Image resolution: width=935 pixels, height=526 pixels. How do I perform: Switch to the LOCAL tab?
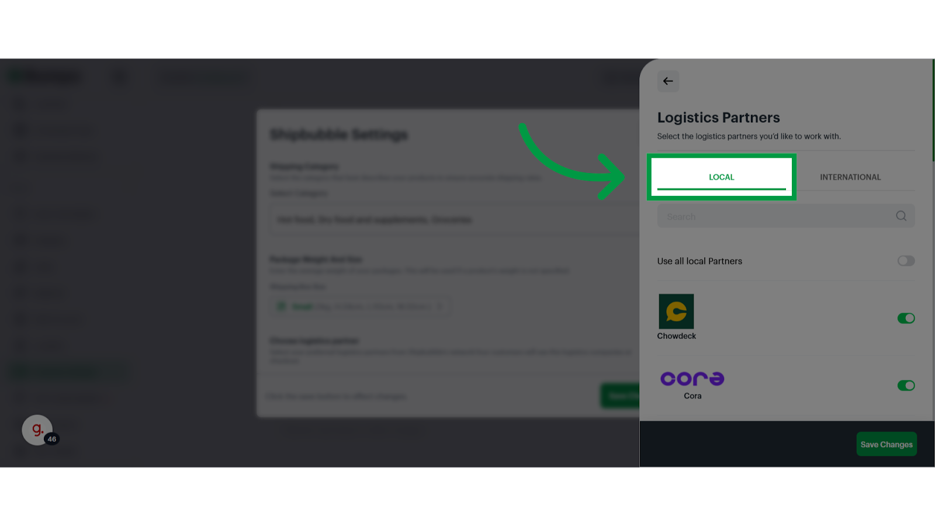click(x=722, y=177)
